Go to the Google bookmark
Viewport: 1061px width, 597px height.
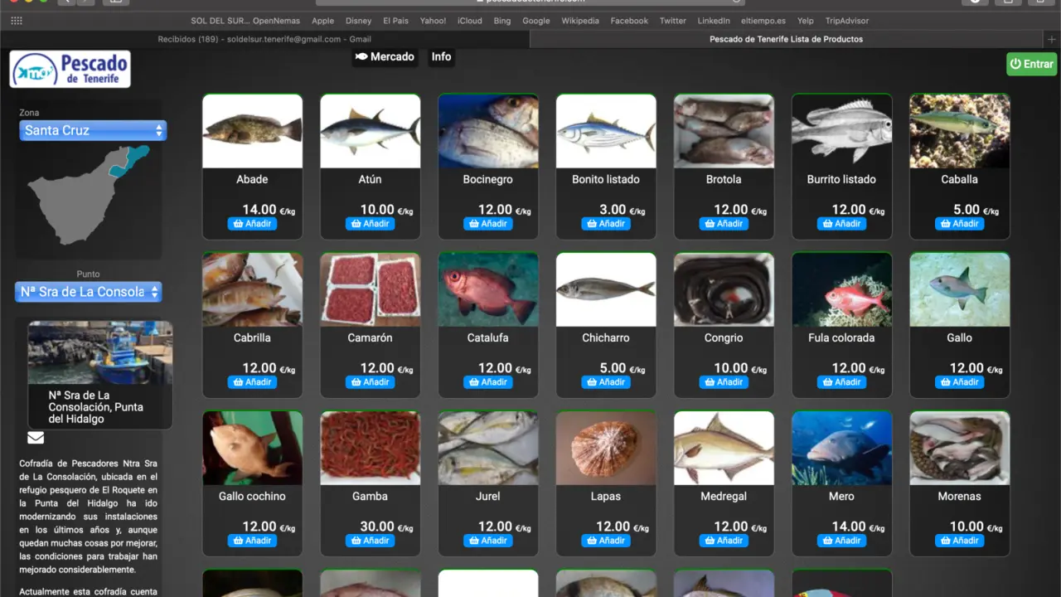tap(536, 21)
